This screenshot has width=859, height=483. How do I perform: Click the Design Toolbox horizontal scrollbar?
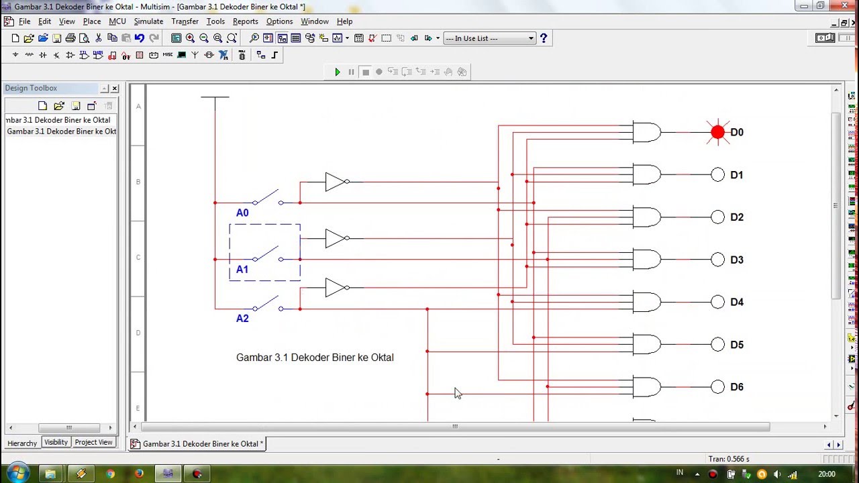(x=68, y=427)
